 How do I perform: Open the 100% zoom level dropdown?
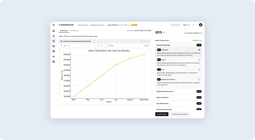point(146,45)
